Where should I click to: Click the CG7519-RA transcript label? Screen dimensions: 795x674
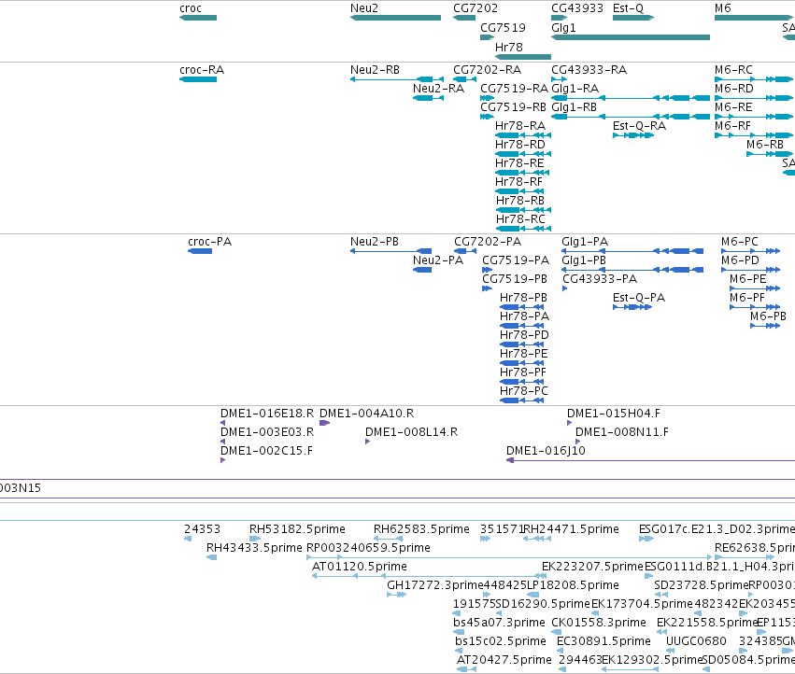[x=514, y=88]
